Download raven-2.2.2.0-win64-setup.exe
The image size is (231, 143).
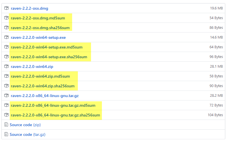(x=38, y=37)
